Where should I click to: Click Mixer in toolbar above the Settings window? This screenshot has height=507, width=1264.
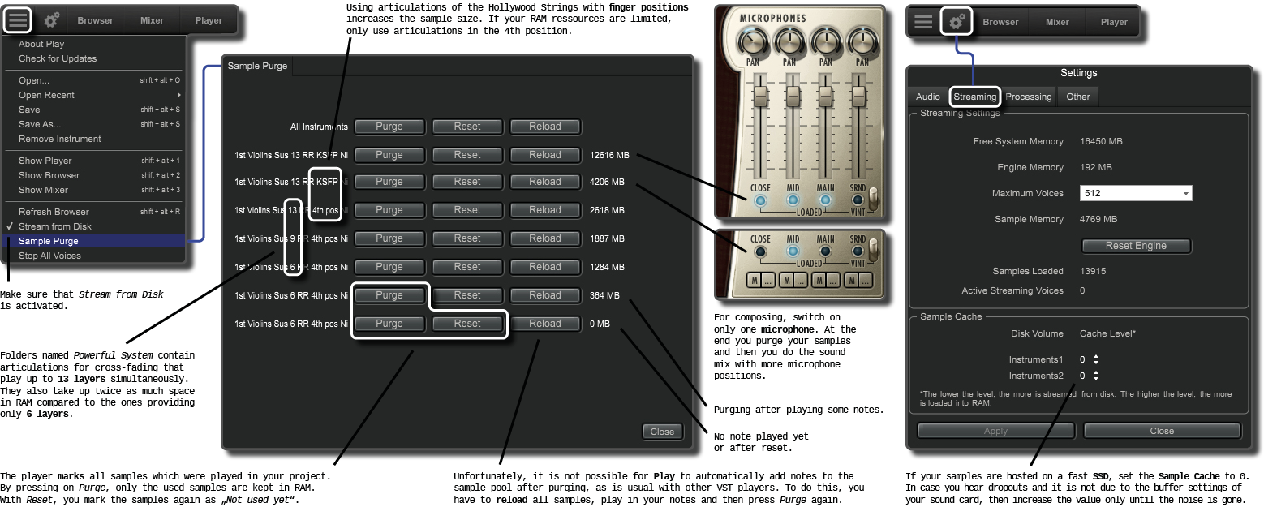pyautogui.click(x=1057, y=22)
